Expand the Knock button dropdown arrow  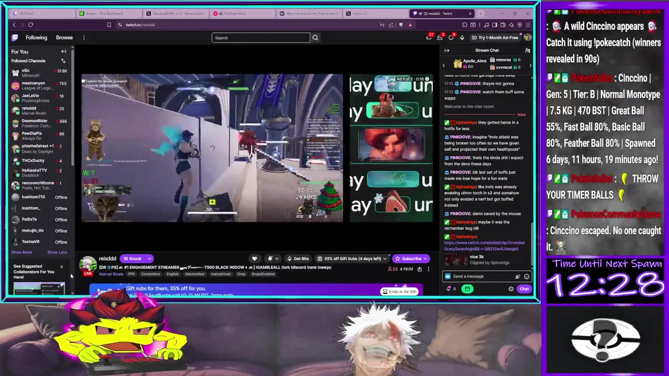[x=149, y=258]
